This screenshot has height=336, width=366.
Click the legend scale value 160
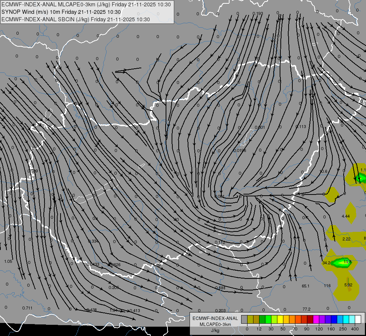point(331,329)
